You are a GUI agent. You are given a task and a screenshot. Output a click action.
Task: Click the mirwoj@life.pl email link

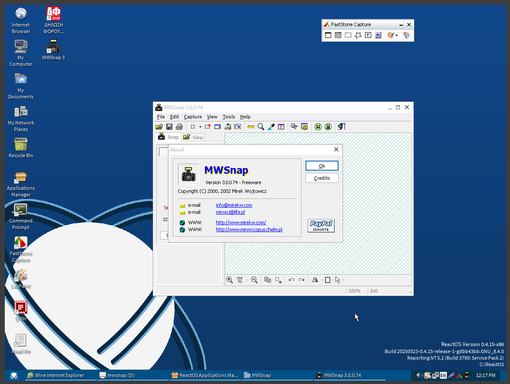[x=230, y=212]
